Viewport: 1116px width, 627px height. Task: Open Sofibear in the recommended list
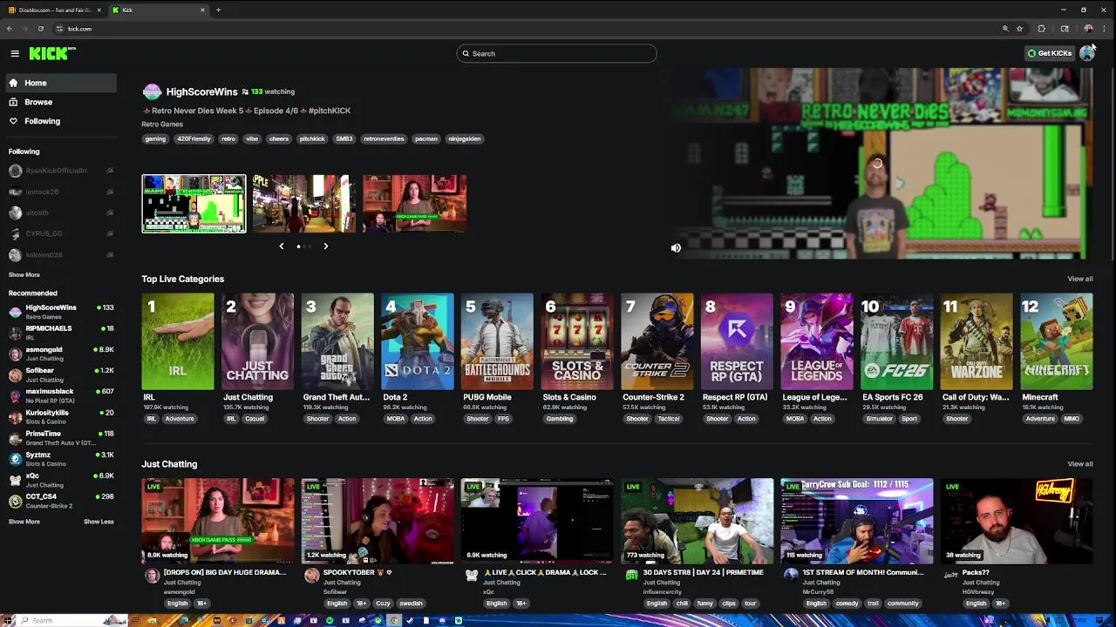[60, 374]
